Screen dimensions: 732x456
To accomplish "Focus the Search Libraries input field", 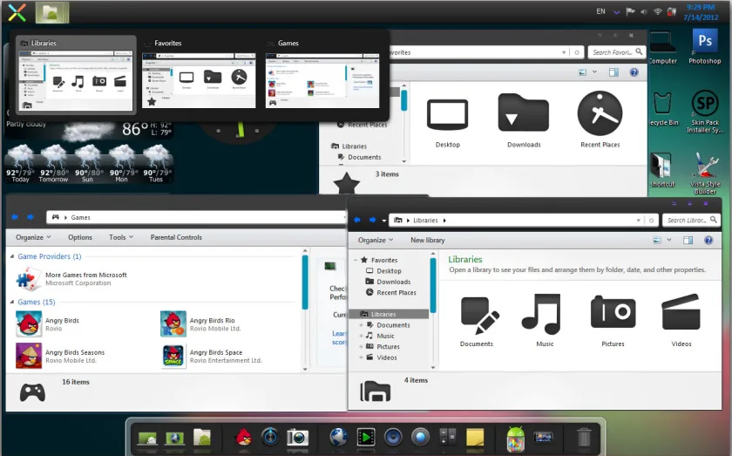I will [x=687, y=220].
